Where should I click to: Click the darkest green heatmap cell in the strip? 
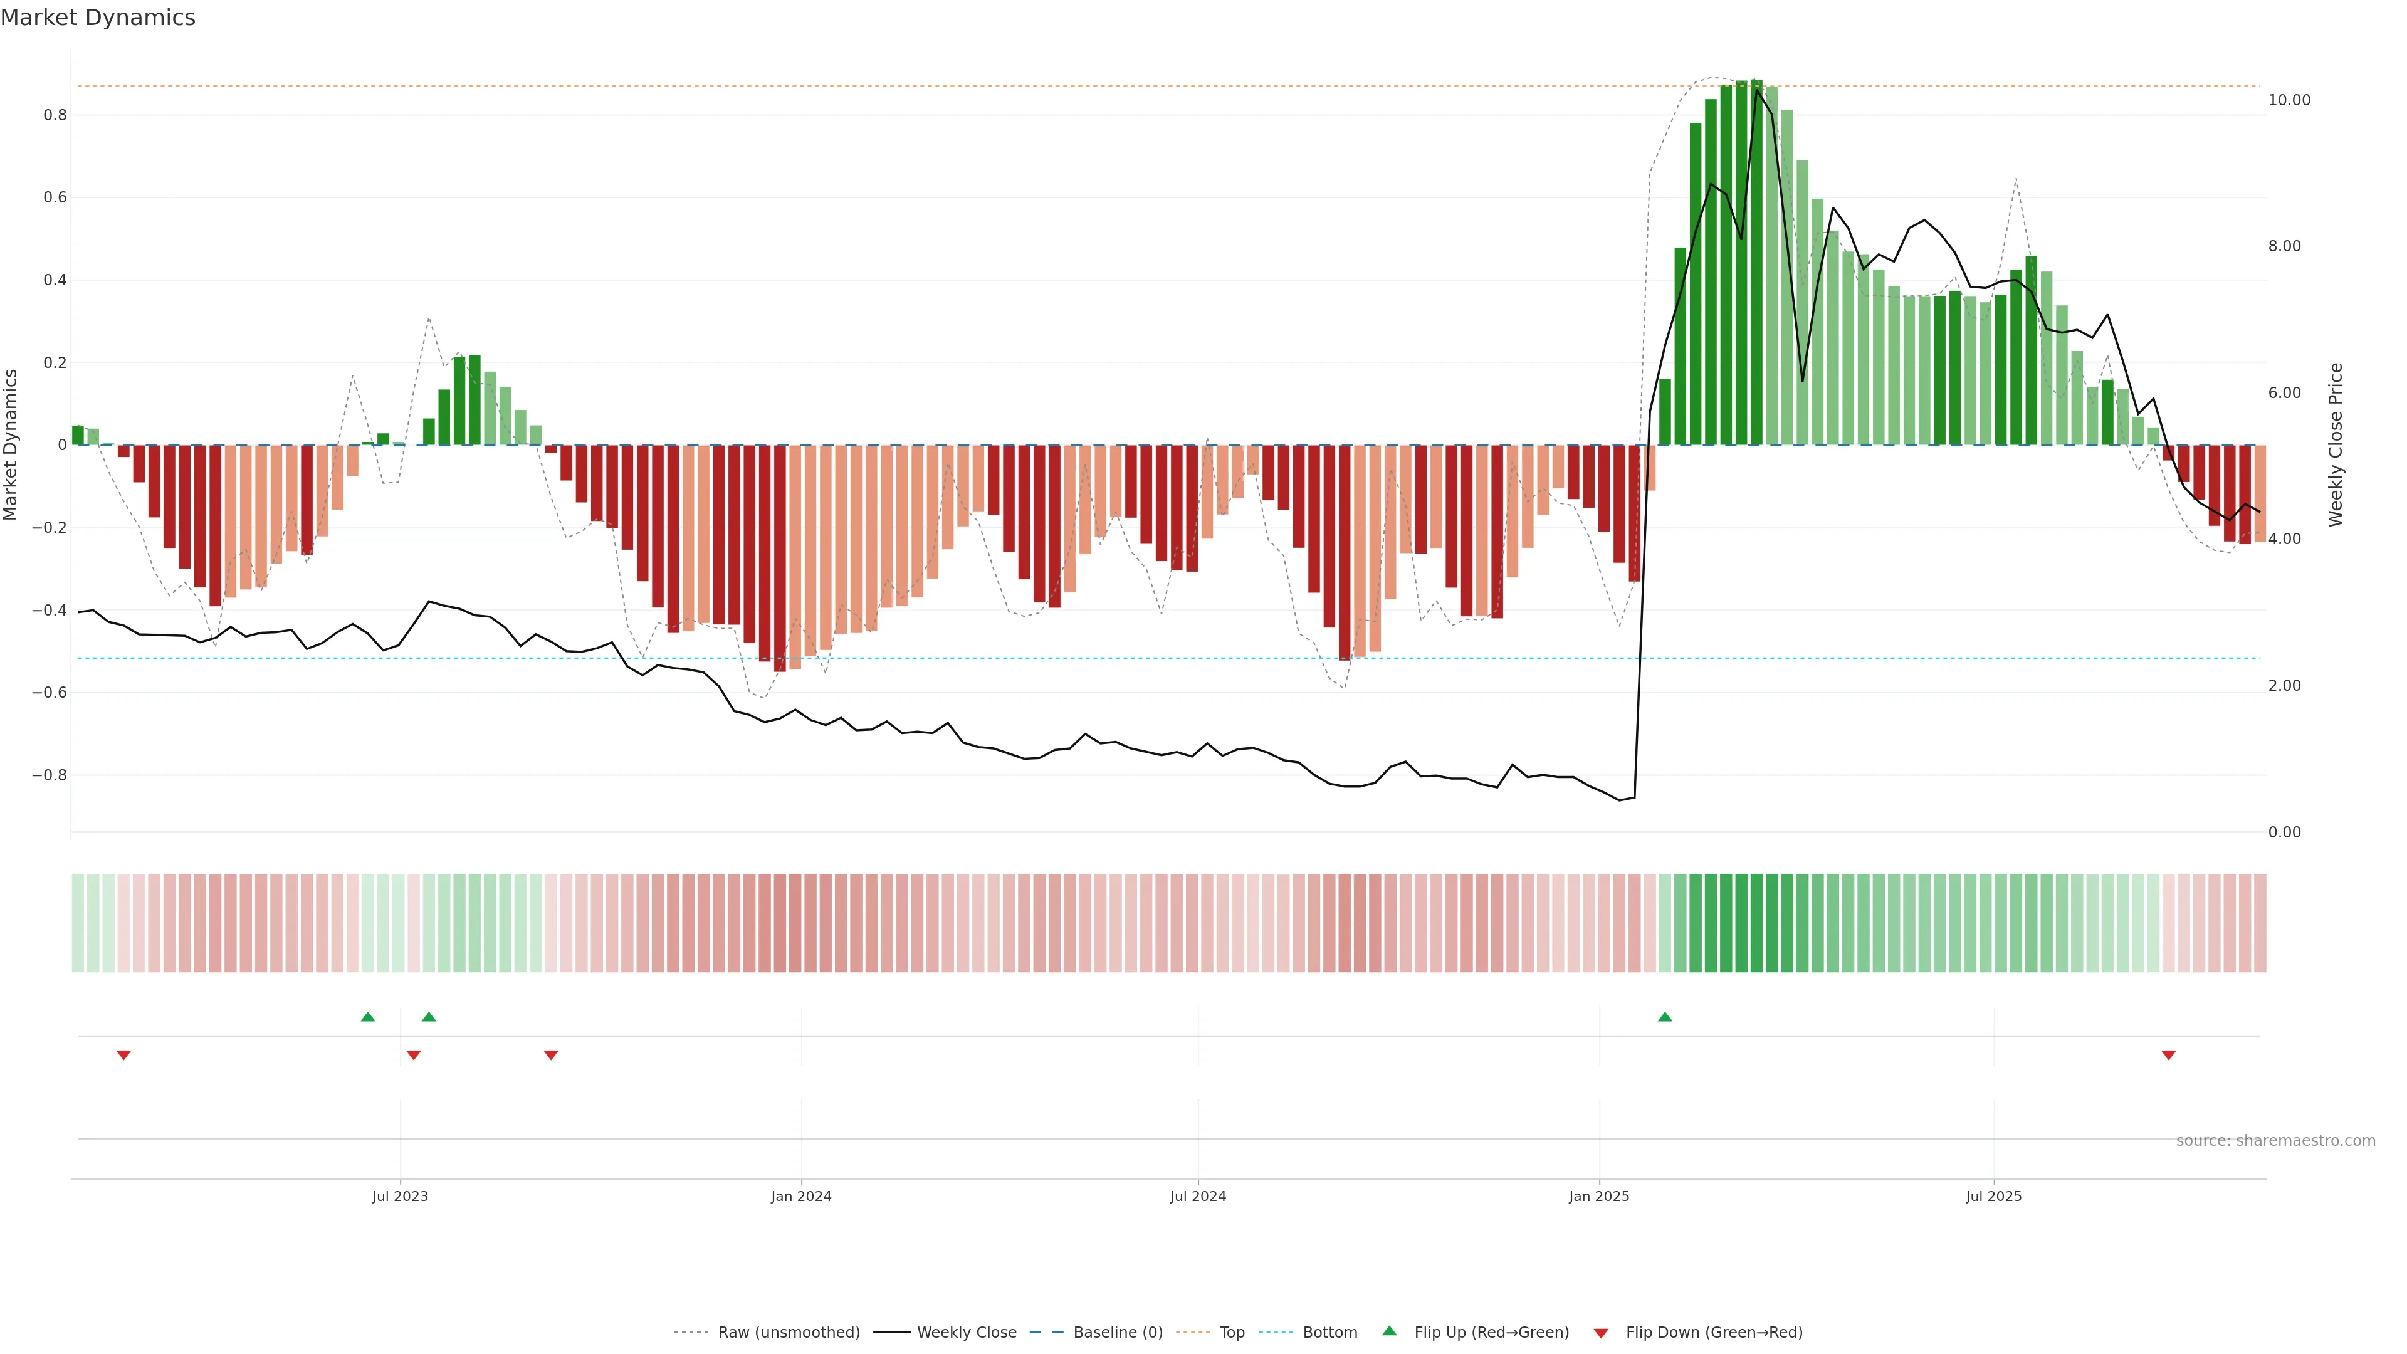tap(1756, 922)
